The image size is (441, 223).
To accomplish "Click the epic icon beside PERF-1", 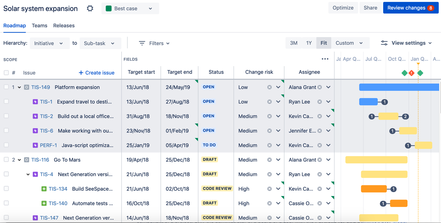I will tap(35, 145).
